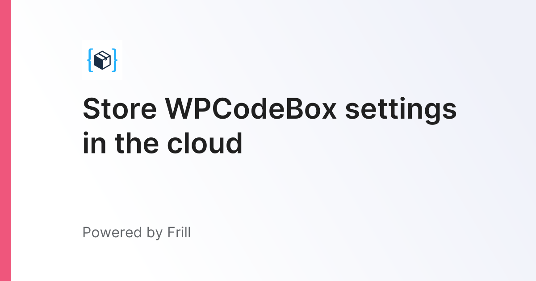Click the pink vertical accent bar
Screen dimensions: 536x281
click(x=5, y=140)
